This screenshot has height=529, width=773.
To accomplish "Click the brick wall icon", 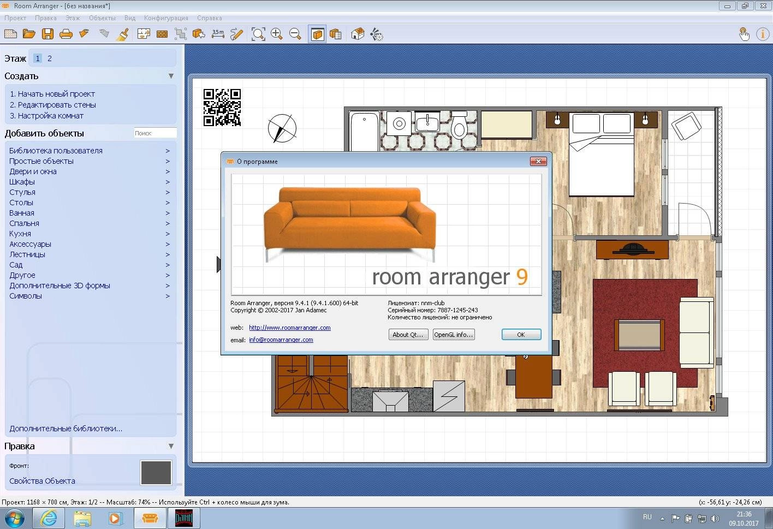I will tap(162, 34).
